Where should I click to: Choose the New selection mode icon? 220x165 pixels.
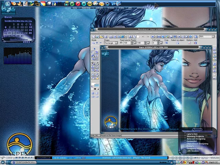93,43
